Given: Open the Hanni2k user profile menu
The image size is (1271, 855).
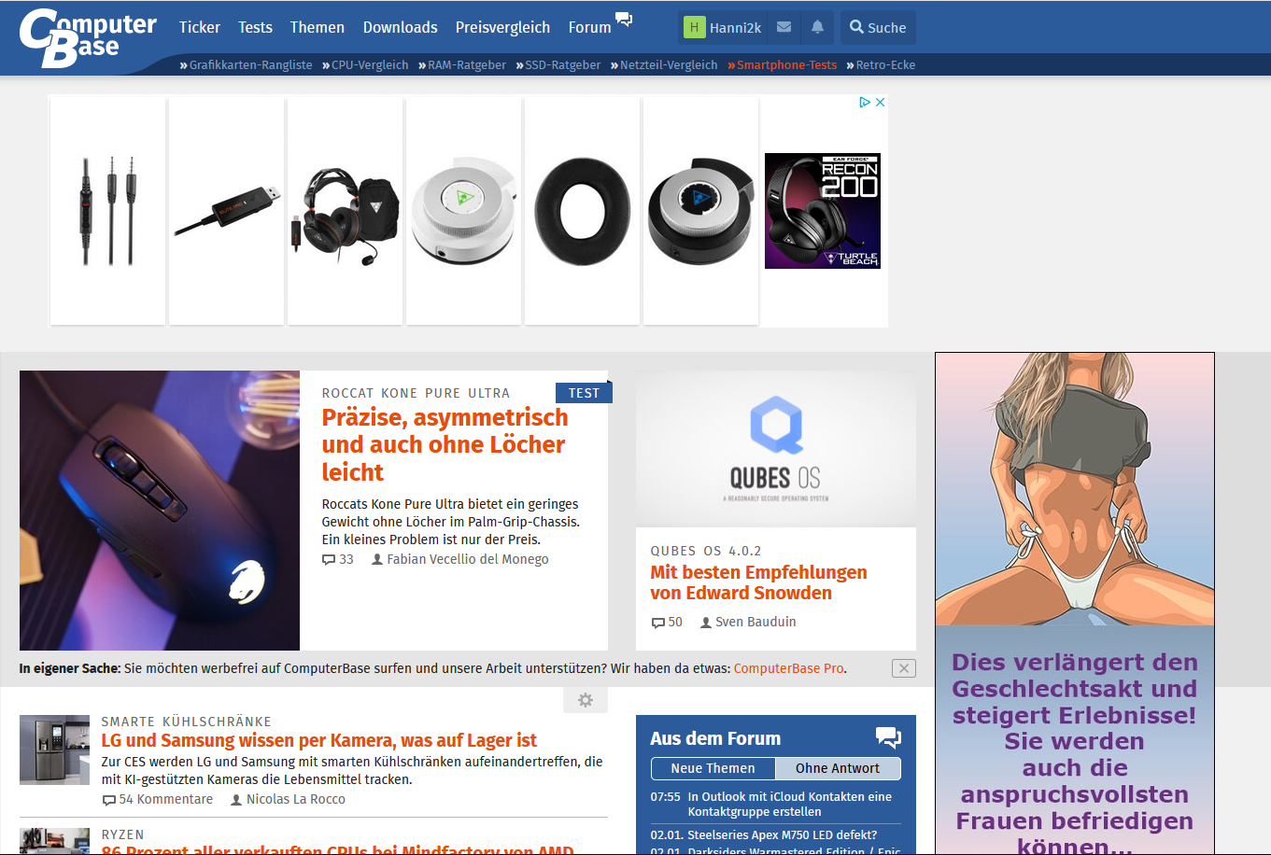Looking at the screenshot, I should coord(723,27).
